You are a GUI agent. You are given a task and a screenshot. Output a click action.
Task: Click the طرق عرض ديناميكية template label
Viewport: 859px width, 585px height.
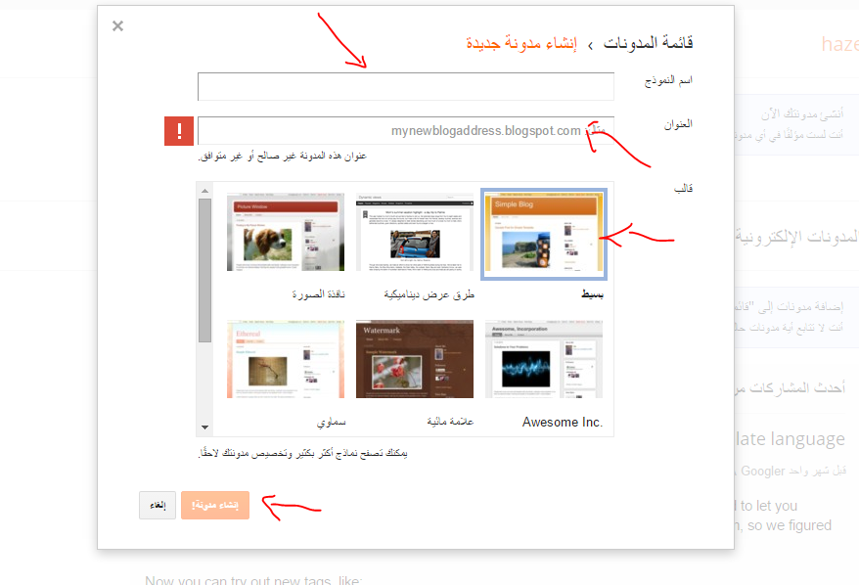click(429, 294)
